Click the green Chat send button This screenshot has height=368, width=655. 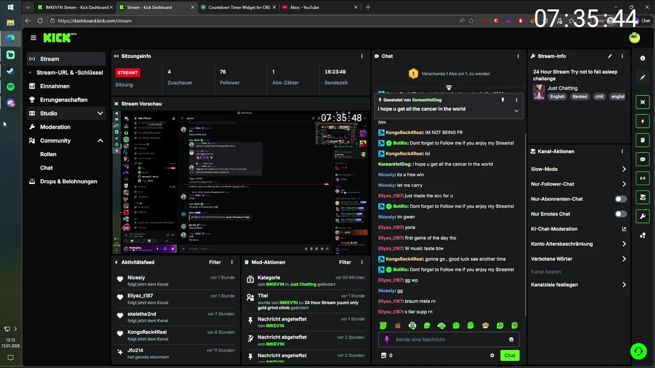(510, 355)
